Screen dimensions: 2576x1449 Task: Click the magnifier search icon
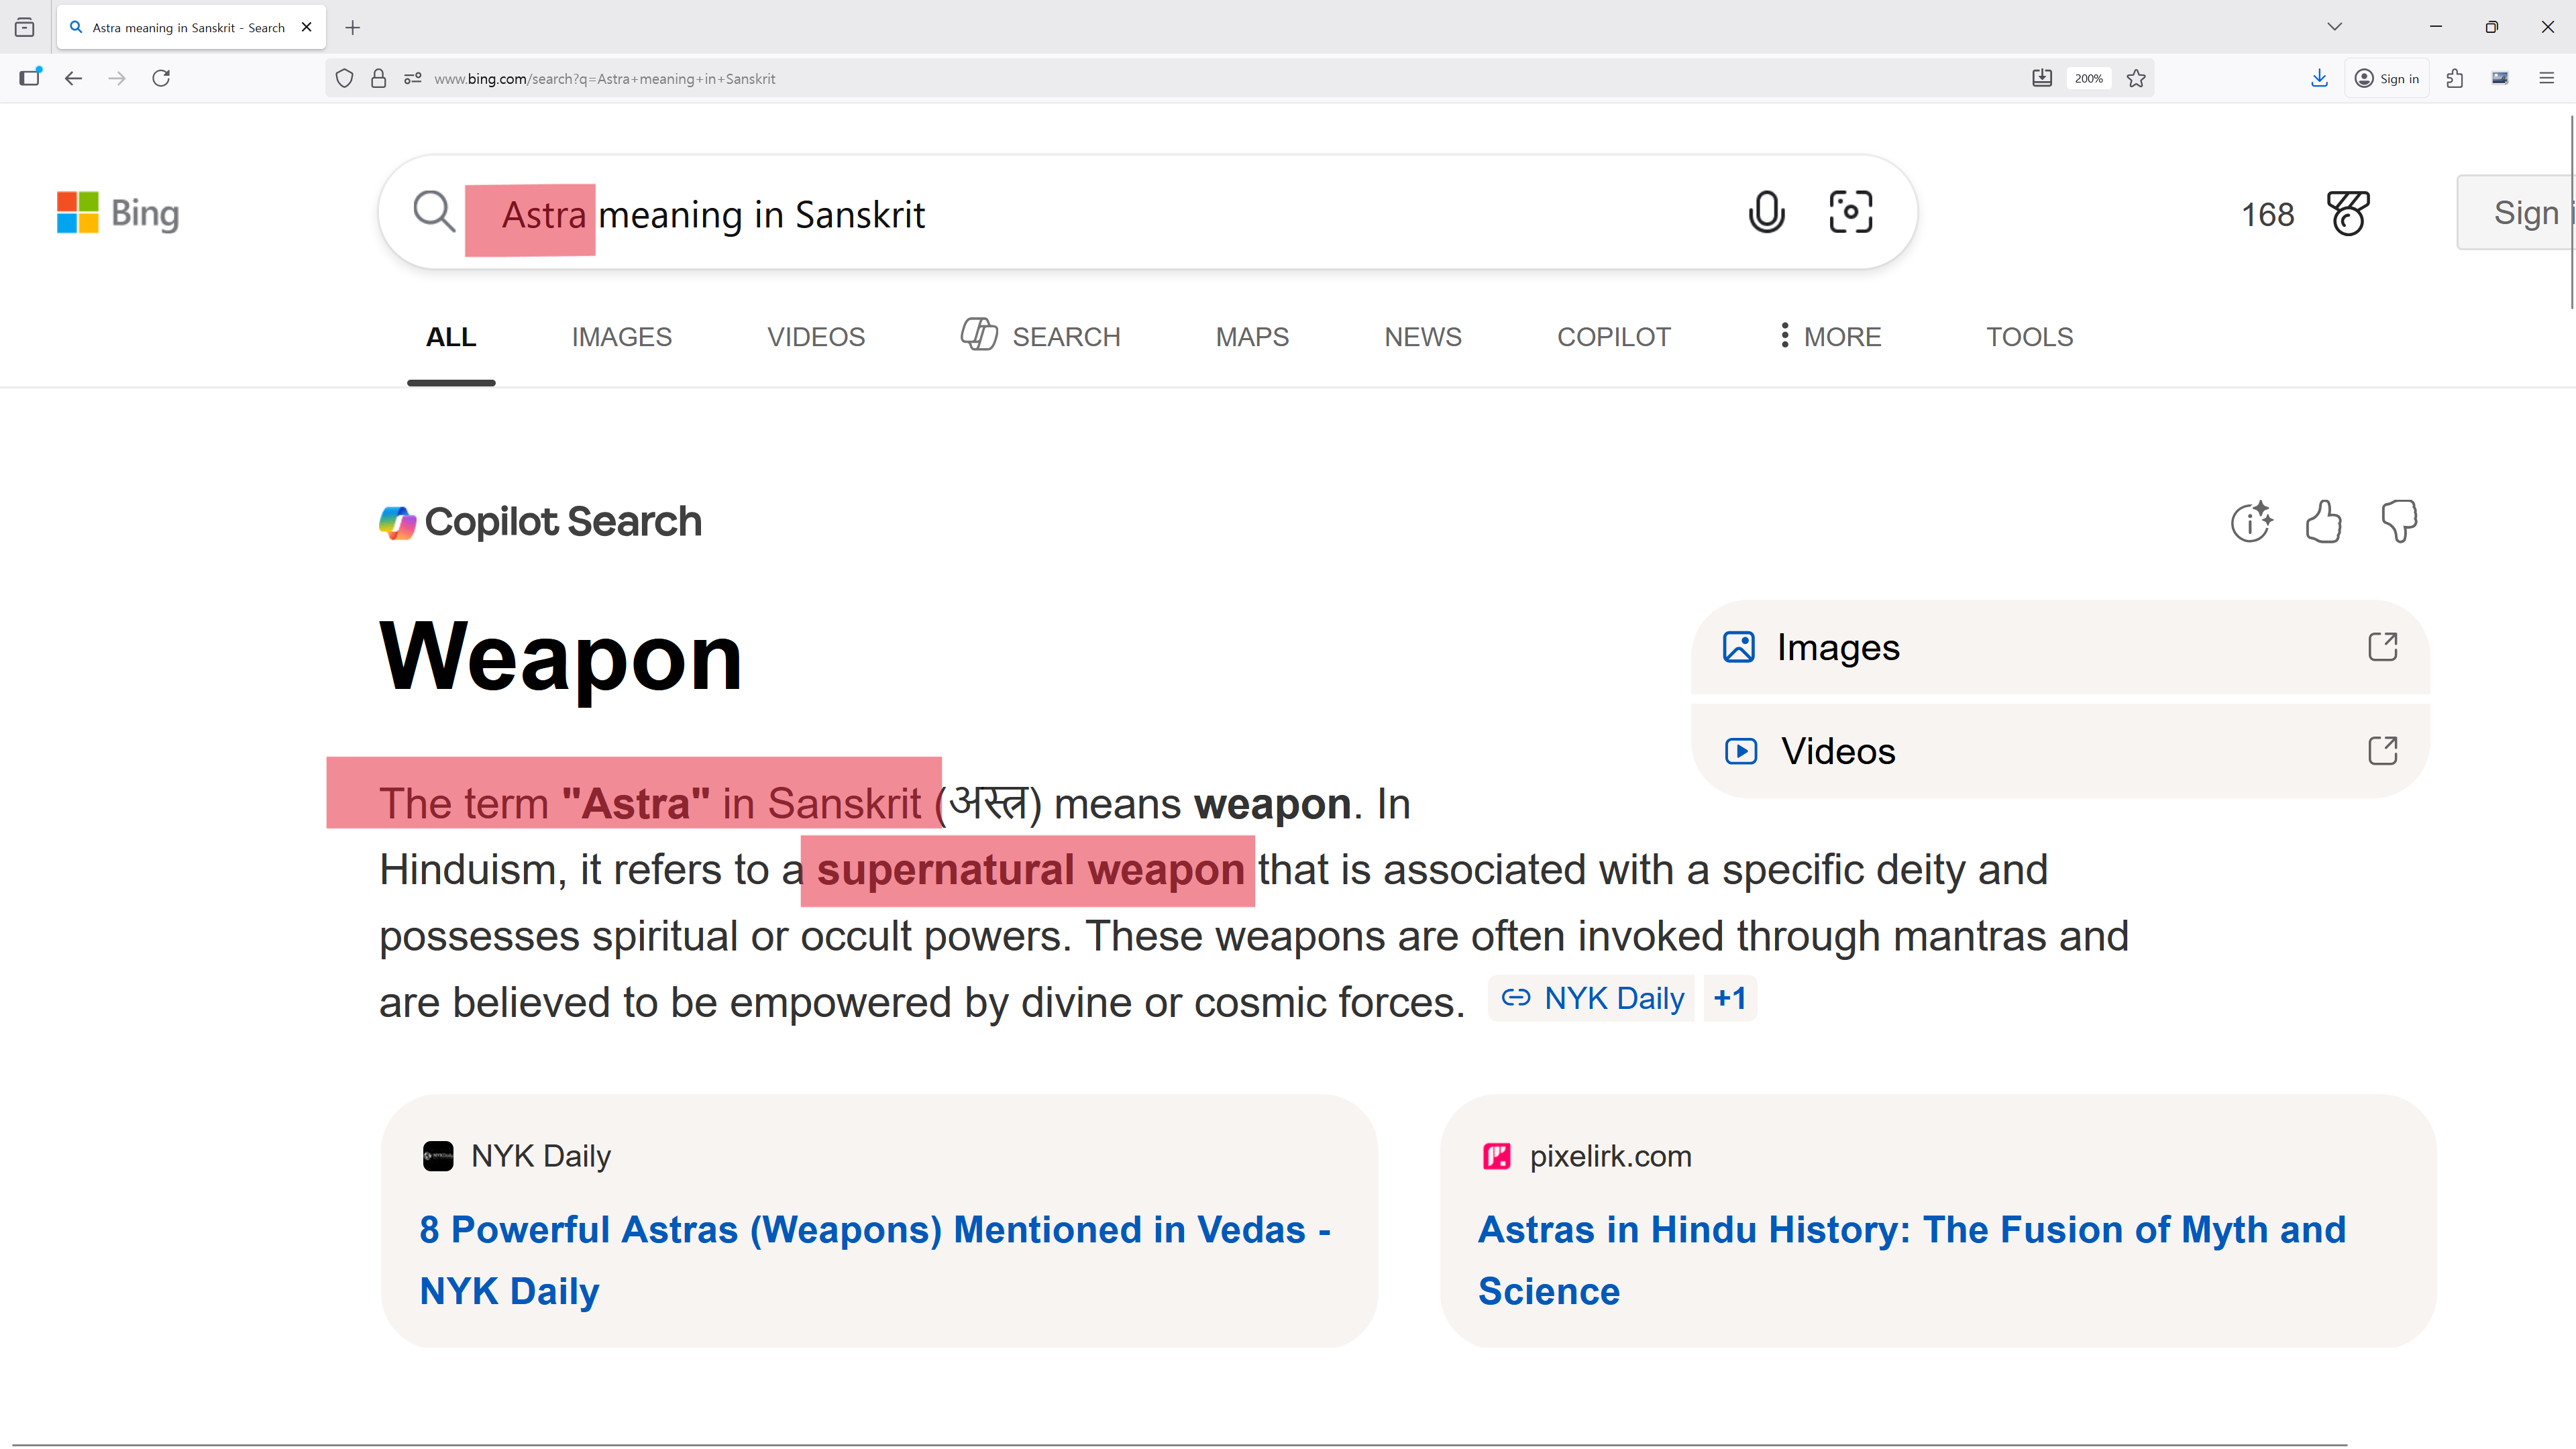click(434, 212)
